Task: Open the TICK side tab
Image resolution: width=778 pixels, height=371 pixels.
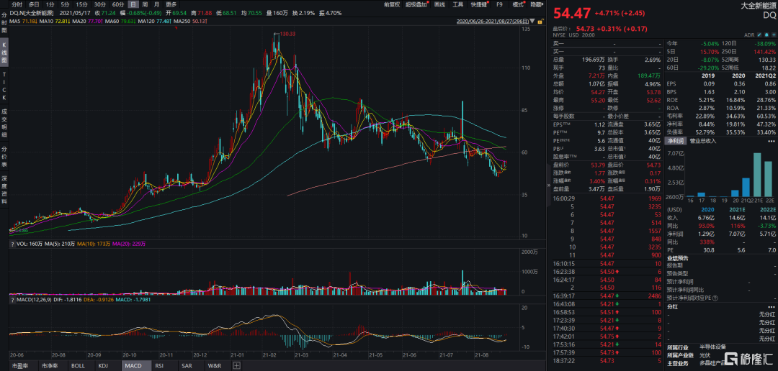Action: (4, 85)
